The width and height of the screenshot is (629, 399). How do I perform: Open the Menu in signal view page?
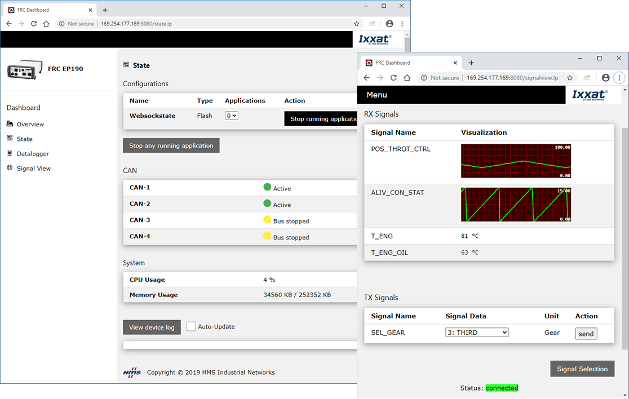pos(376,95)
